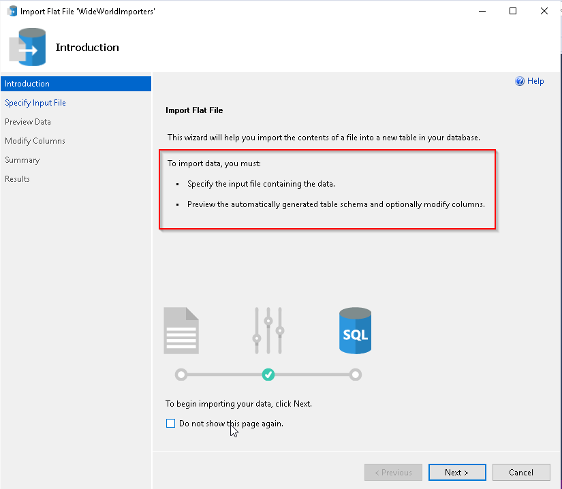This screenshot has height=489, width=562.
Task: Click the green checkmark progress step
Action: pyautogui.click(x=268, y=375)
